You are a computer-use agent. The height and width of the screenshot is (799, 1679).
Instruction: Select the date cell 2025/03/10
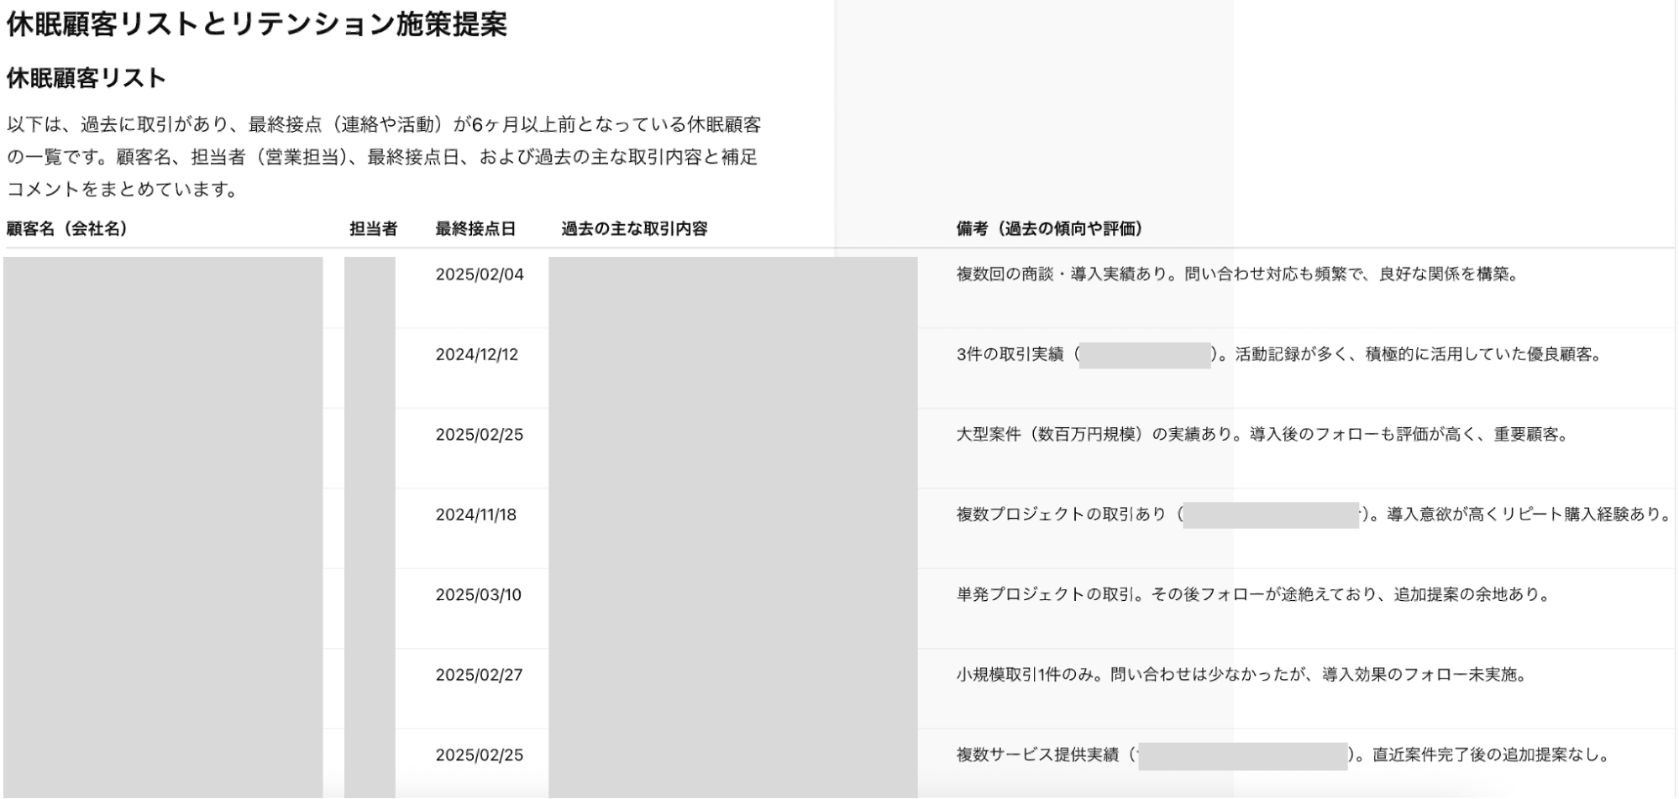478,595
